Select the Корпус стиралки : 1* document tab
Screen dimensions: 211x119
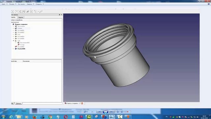(74, 103)
